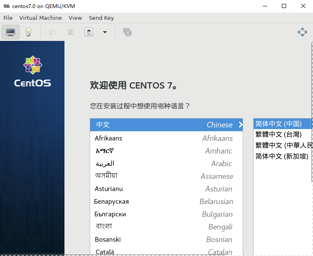Viewport: 313px width, 256px height.
Task: Choose 繁體中文 (台灣) locale
Action: (283, 135)
